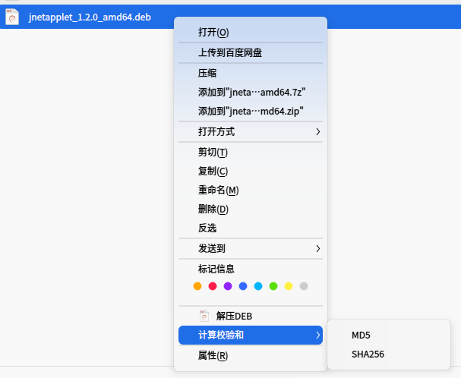The width and height of the screenshot is (461, 378).
Task: Choose 上传到百度网盘 from the context menu
Action: tap(251, 53)
